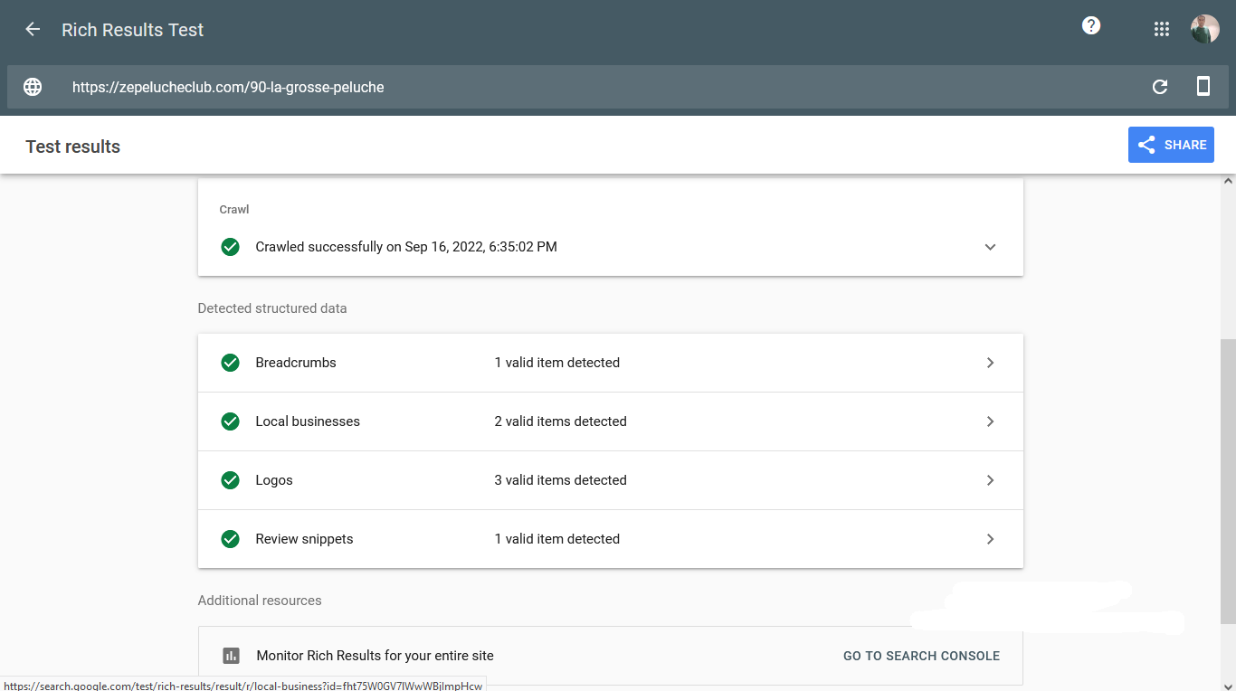This screenshot has width=1236, height=691.
Task: Click '3 valid items detected' text
Action: click(x=560, y=480)
